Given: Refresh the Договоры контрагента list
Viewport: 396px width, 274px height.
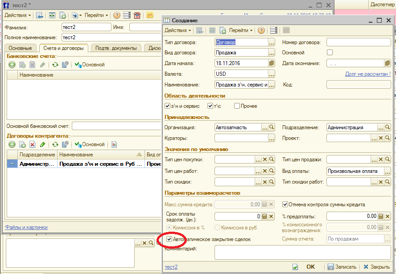Looking at the screenshot, I should click(55, 144).
